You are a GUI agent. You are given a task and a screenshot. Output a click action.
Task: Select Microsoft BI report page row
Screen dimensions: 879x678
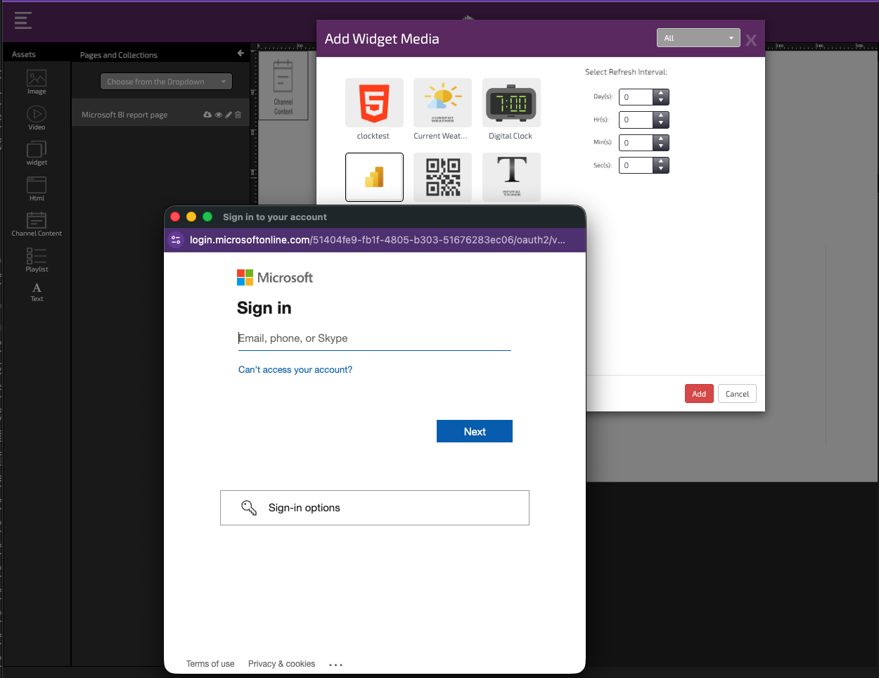pyautogui.click(x=160, y=115)
